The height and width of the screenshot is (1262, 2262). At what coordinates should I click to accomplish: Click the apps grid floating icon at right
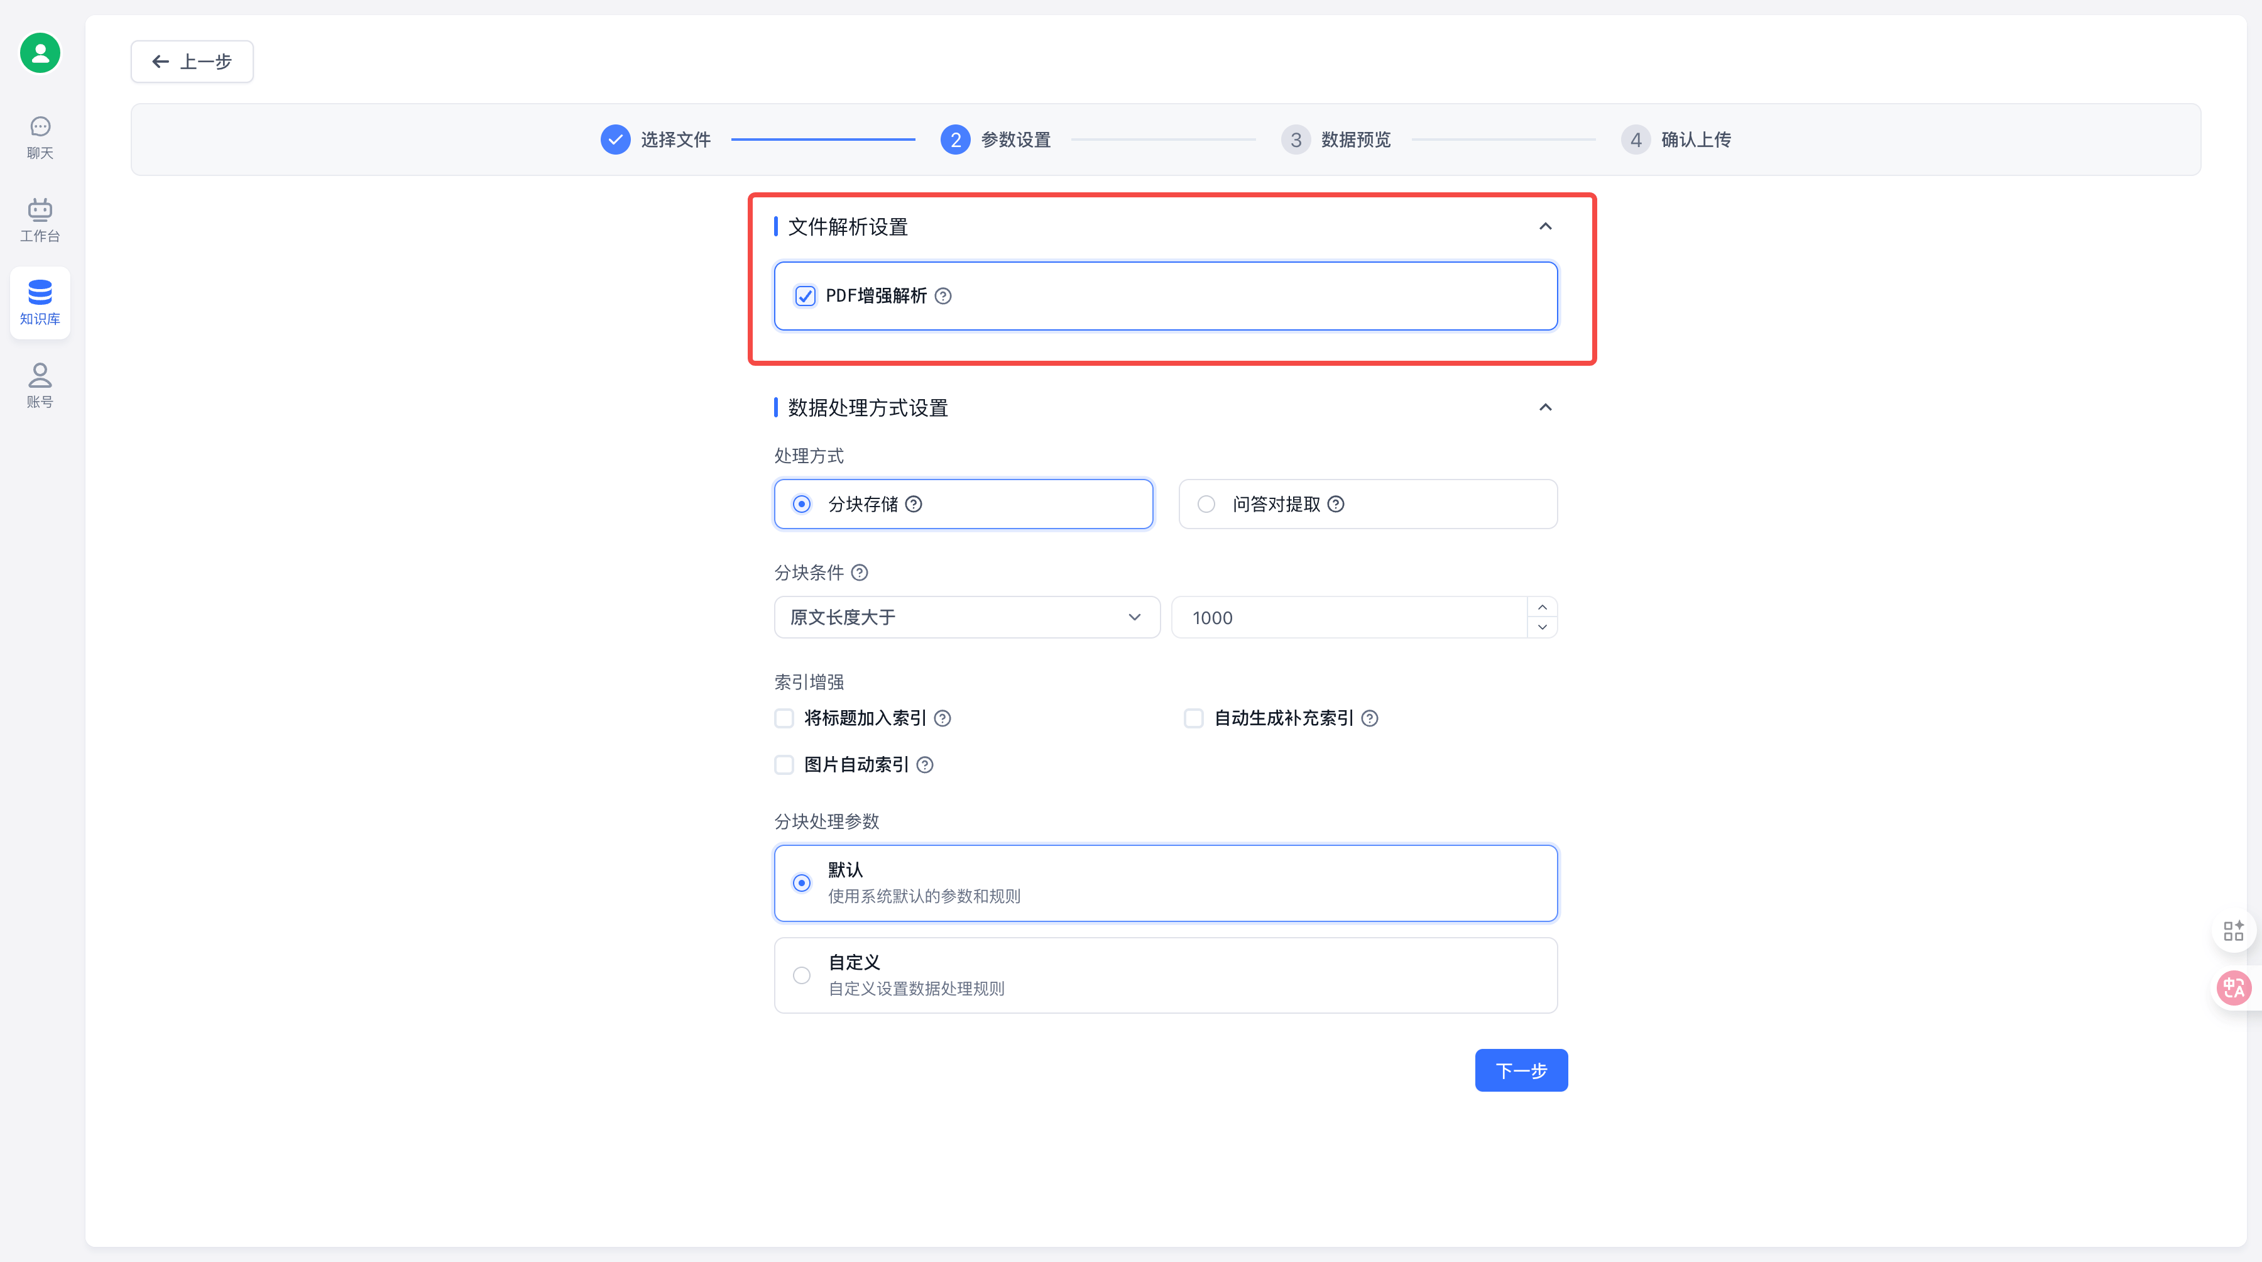(x=2233, y=931)
